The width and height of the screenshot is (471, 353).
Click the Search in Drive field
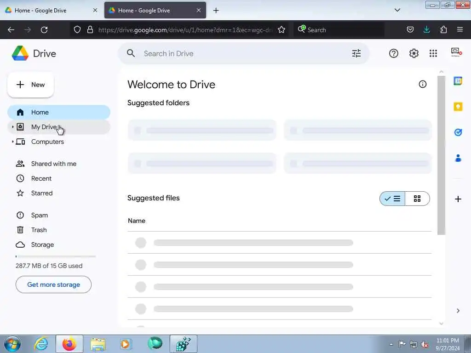click(243, 53)
